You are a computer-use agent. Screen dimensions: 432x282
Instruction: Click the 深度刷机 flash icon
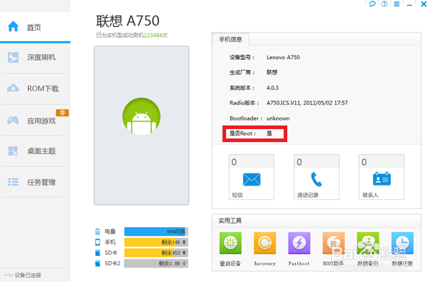13,58
